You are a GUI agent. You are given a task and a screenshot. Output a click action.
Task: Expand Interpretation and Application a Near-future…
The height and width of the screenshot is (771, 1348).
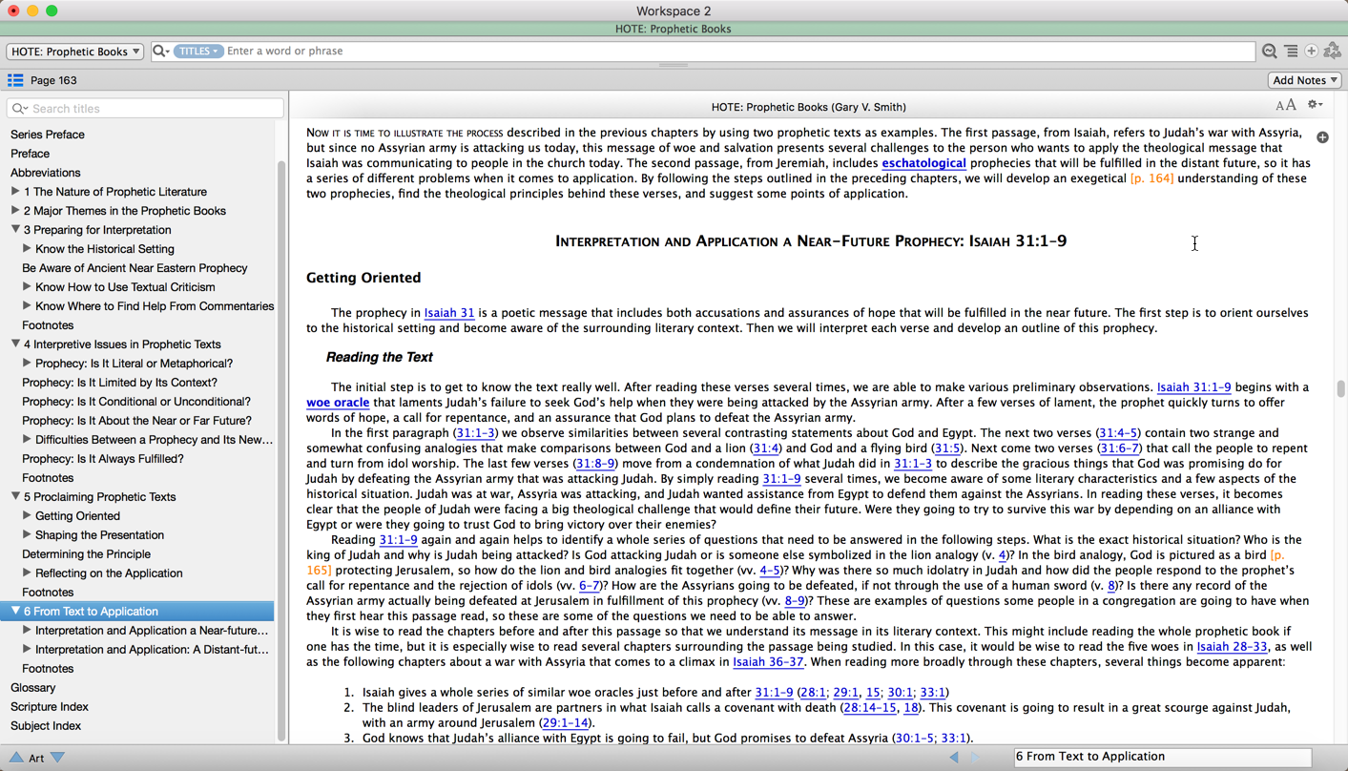[x=27, y=631]
